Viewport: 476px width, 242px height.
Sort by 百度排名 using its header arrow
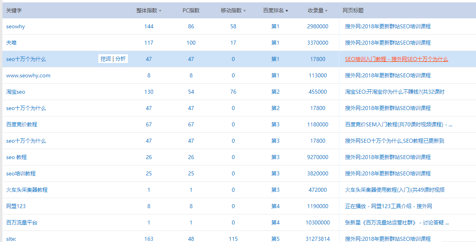pyautogui.click(x=287, y=11)
